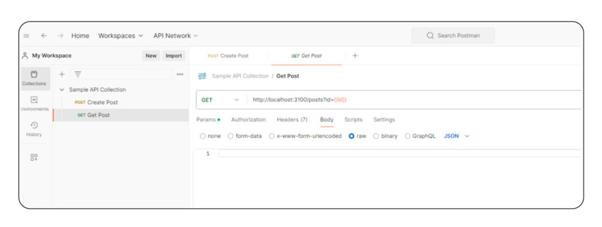Screen dimensions: 602x227
Task: Click line 1 of the body editor
Action: click(399, 154)
